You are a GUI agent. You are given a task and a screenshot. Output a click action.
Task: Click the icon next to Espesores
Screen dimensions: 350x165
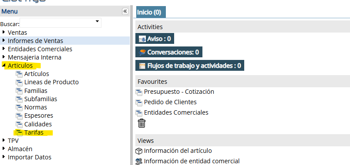pos(19,116)
